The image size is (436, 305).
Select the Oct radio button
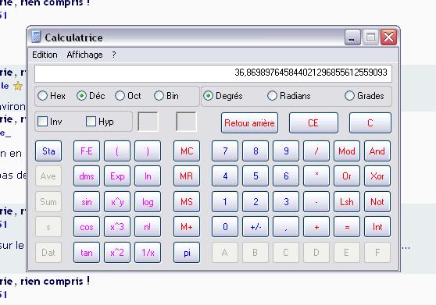(x=128, y=96)
